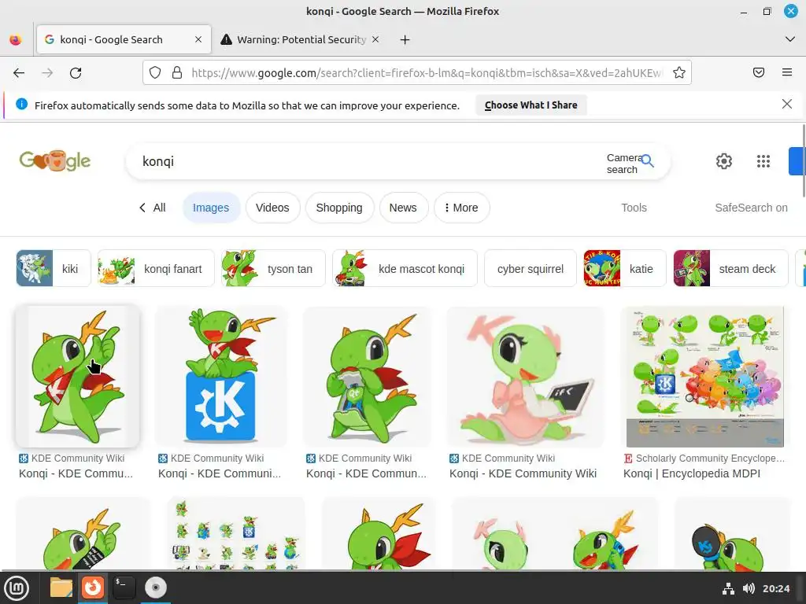Switch to the News filter
This screenshot has width=806, height=604.
click(x=403, y=208)
